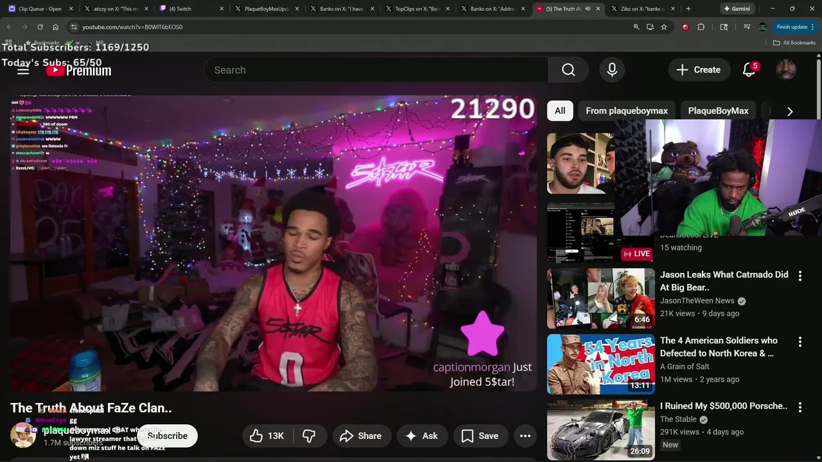Open options for North Korea soldiers video
Screen dimensions: 822x462
click(800, 342)
